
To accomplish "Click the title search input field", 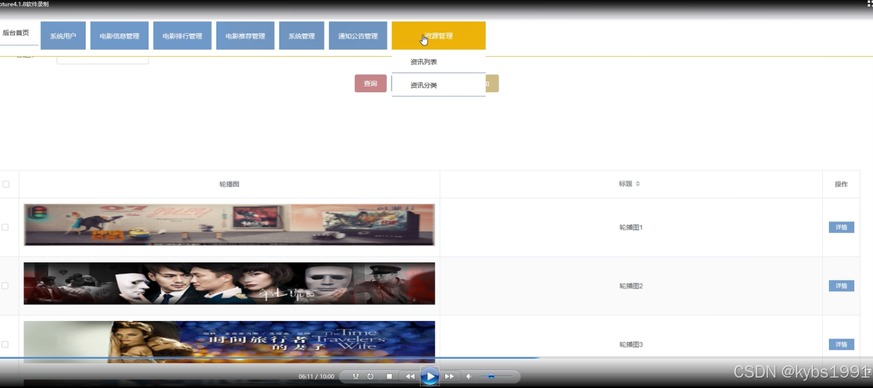I will click(102, 59).
